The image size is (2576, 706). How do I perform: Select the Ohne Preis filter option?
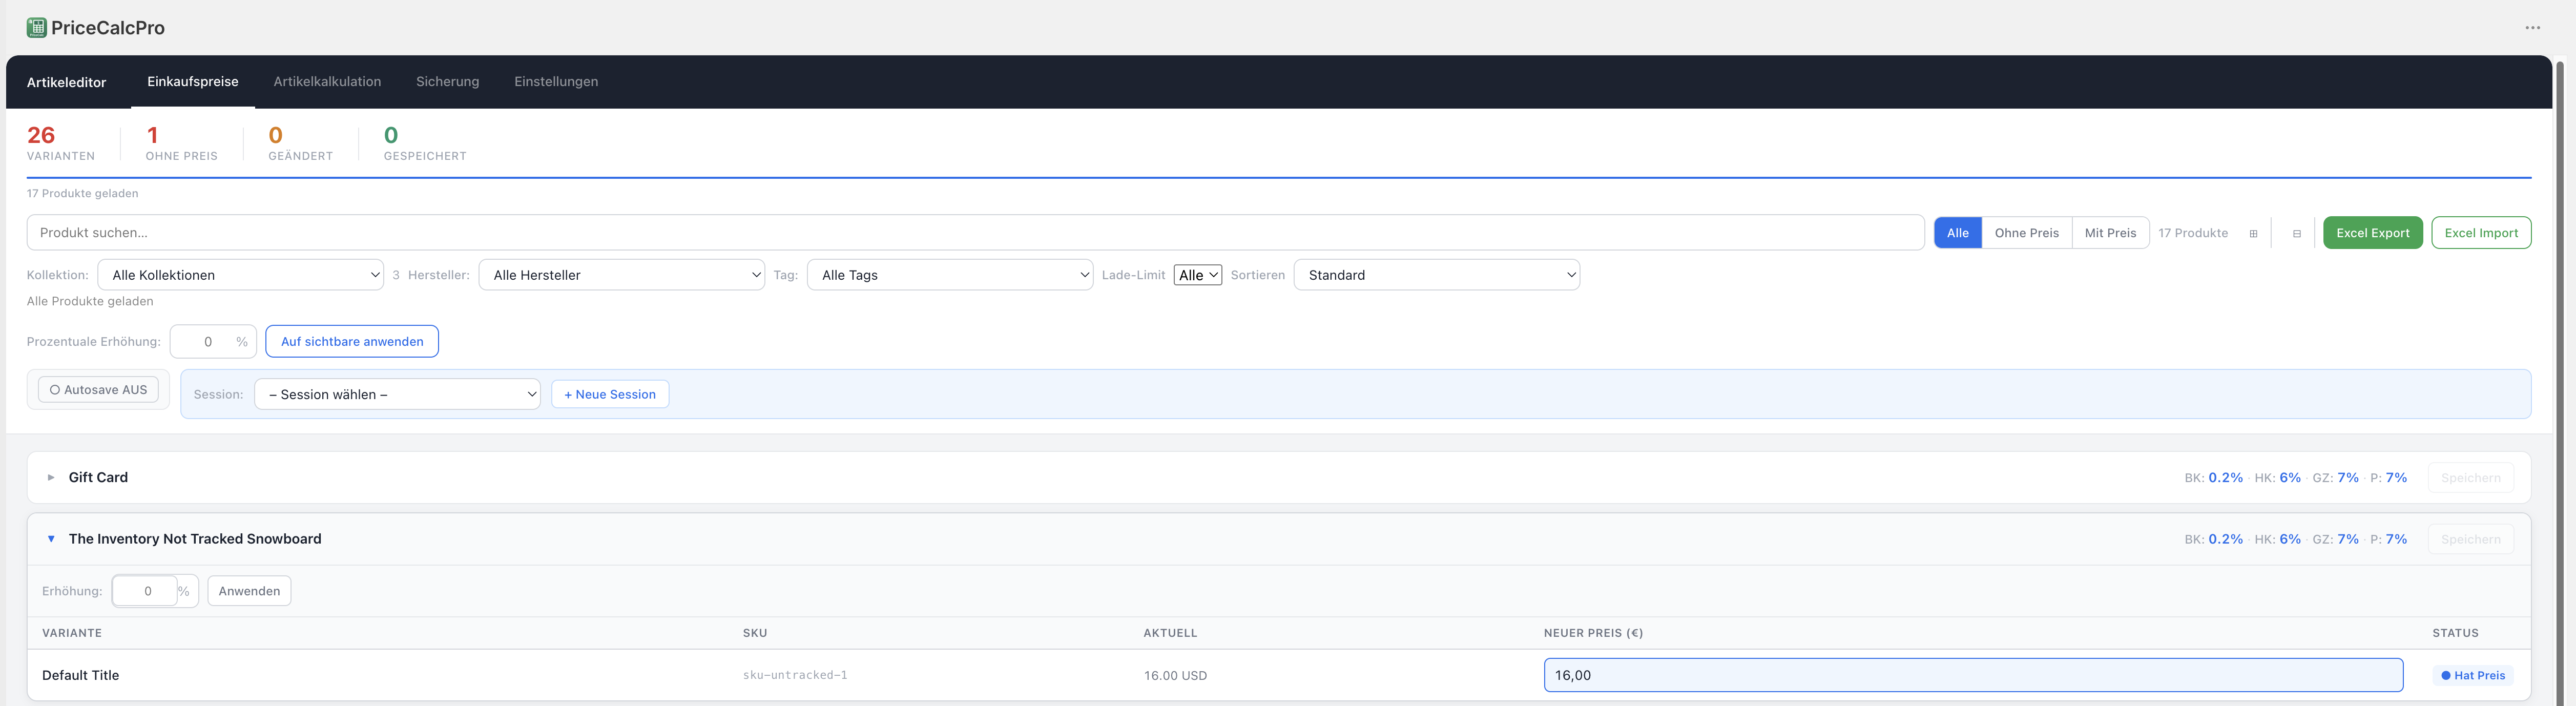point(2026,233)
